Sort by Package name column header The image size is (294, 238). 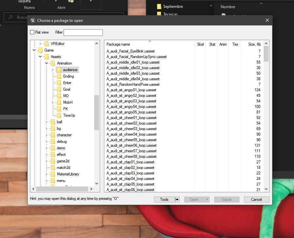coord(118,44)
